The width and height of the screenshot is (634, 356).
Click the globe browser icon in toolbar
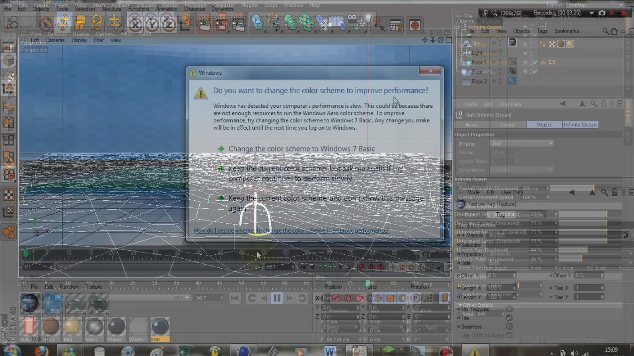click(415, 25)
